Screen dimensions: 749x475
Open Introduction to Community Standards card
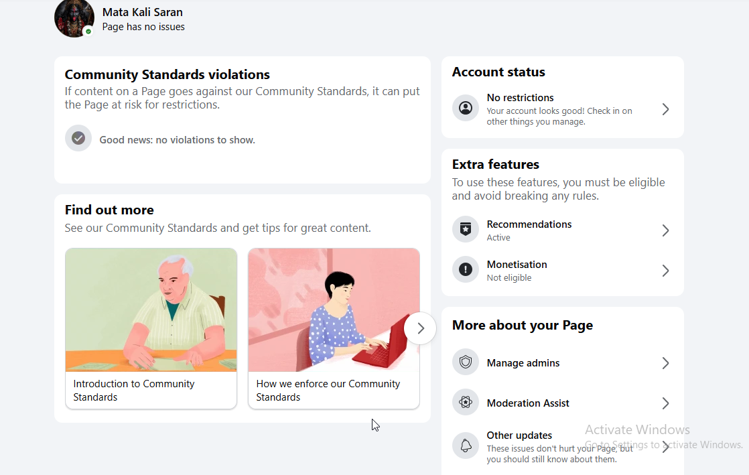[151, 328]
